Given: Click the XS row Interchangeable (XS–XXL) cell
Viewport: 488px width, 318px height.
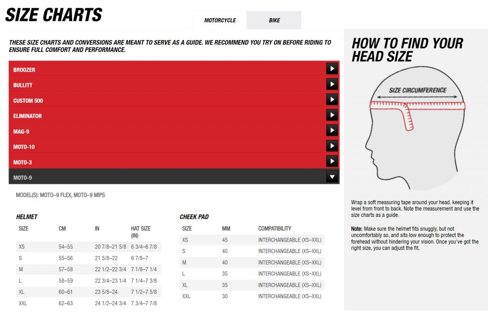Looking at the screenshot, I should pos(290,240).
